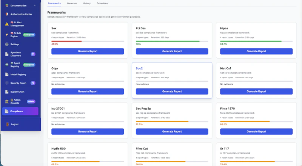The height and width of the screenshot is (166, 302).
Task: Generate Report for Iso 27001 framework
Action: point(88,132)
